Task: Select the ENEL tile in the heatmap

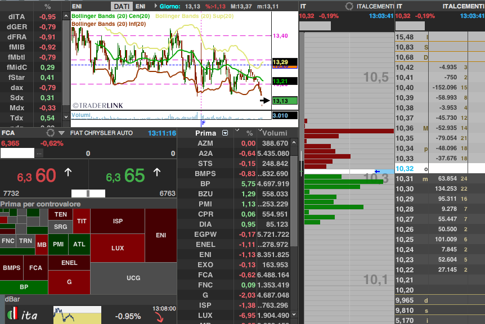Action: pos(69,263)
